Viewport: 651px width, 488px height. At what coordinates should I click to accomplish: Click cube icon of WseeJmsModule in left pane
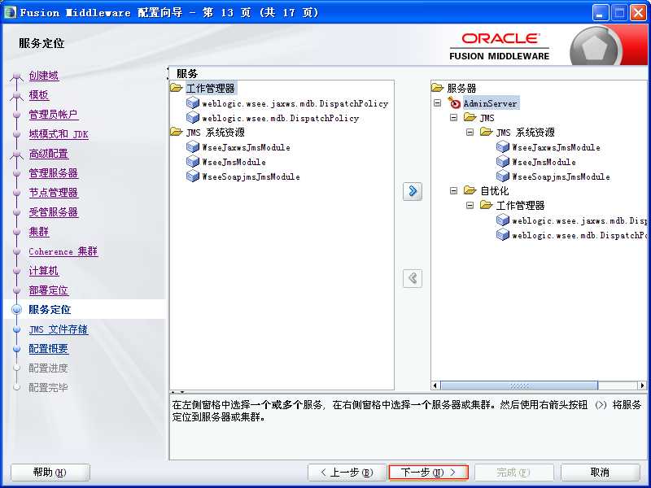point(193,161)
